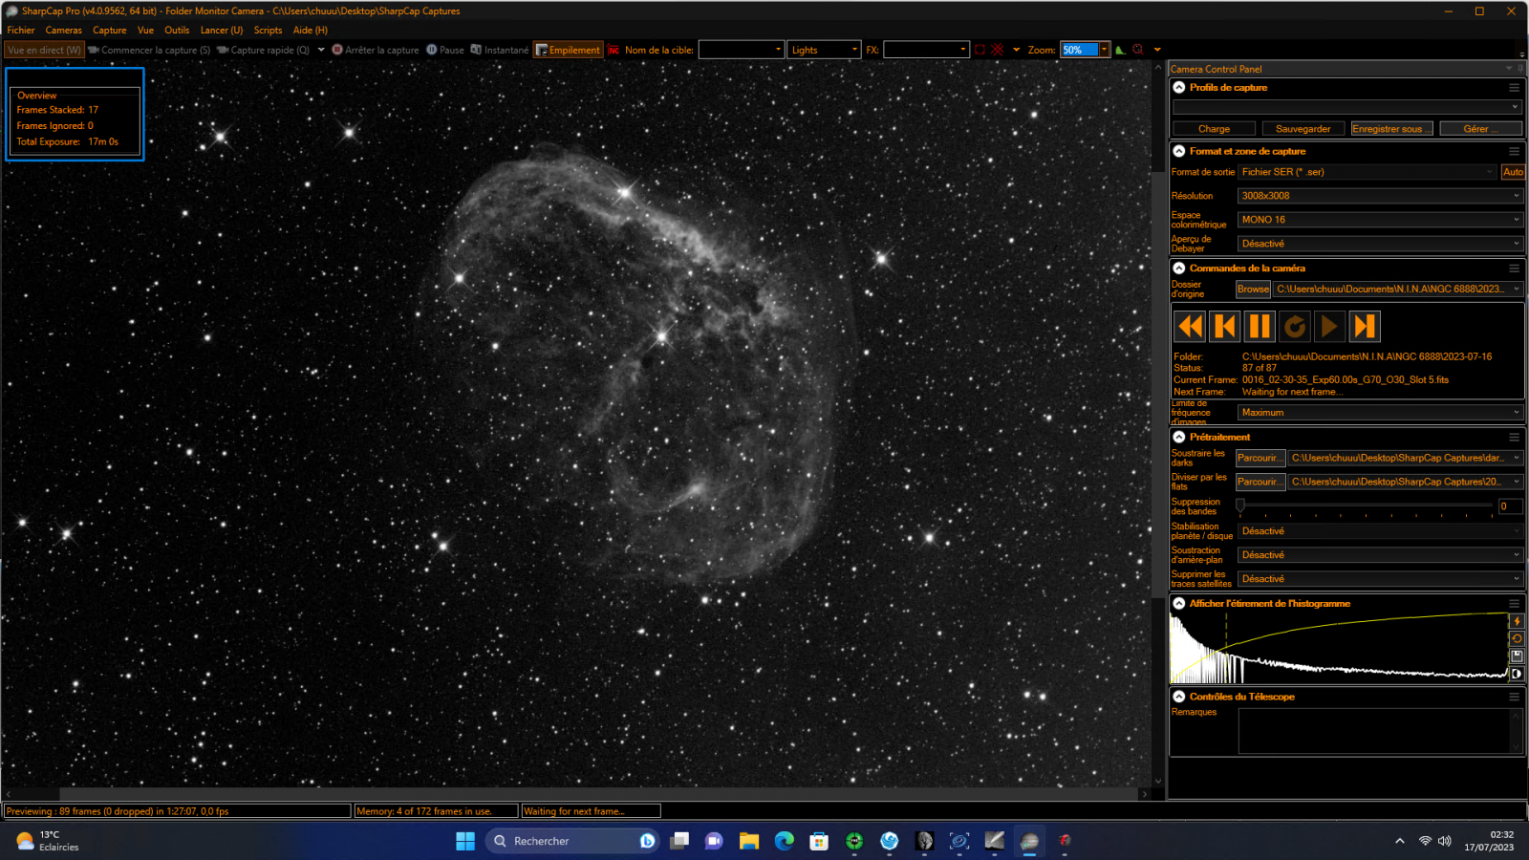Start Capture rapide
This screenshot has width=1529, height=860.
coord(264,50)
